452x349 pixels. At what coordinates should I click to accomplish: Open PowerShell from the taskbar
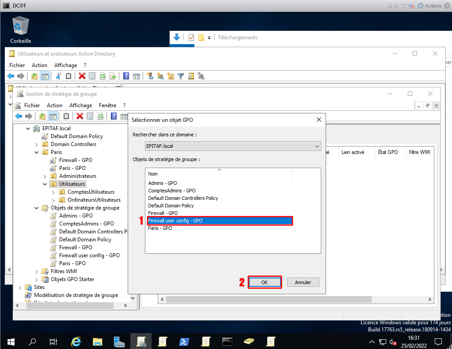[184, 341]
